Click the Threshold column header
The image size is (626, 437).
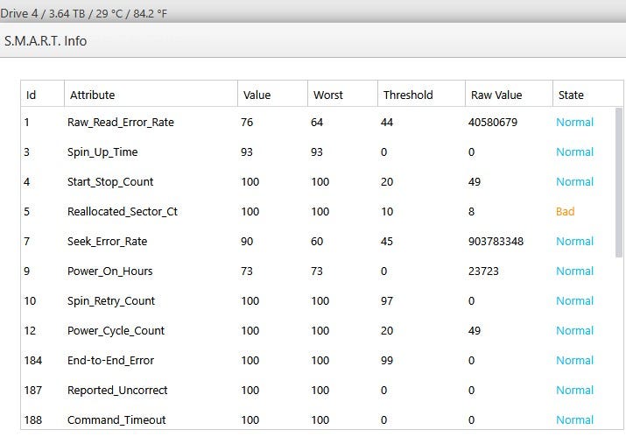click(408, 95)
